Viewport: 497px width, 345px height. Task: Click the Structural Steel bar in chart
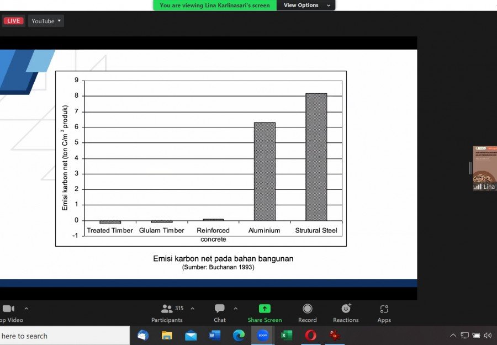pyautogui.click(x=316, y=157)
